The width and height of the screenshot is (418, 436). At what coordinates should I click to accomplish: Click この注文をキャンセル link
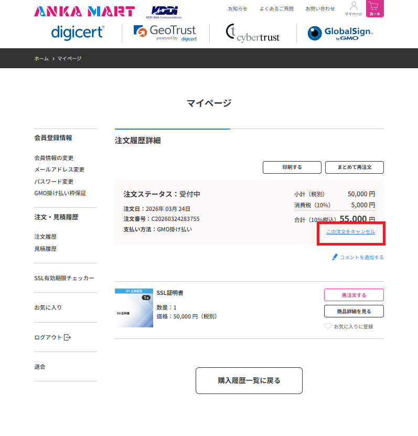(x=350, y=231)
